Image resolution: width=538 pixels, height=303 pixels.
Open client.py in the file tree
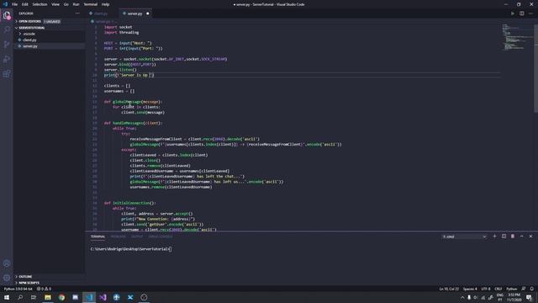pos(30,40)
